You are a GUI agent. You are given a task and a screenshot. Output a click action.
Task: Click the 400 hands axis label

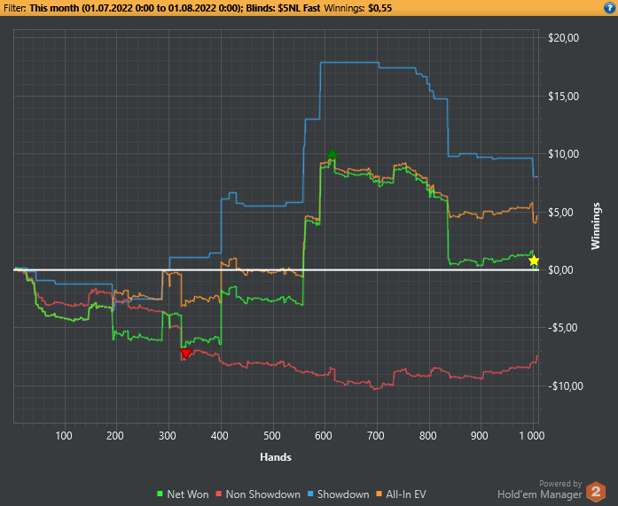(220, 435)
